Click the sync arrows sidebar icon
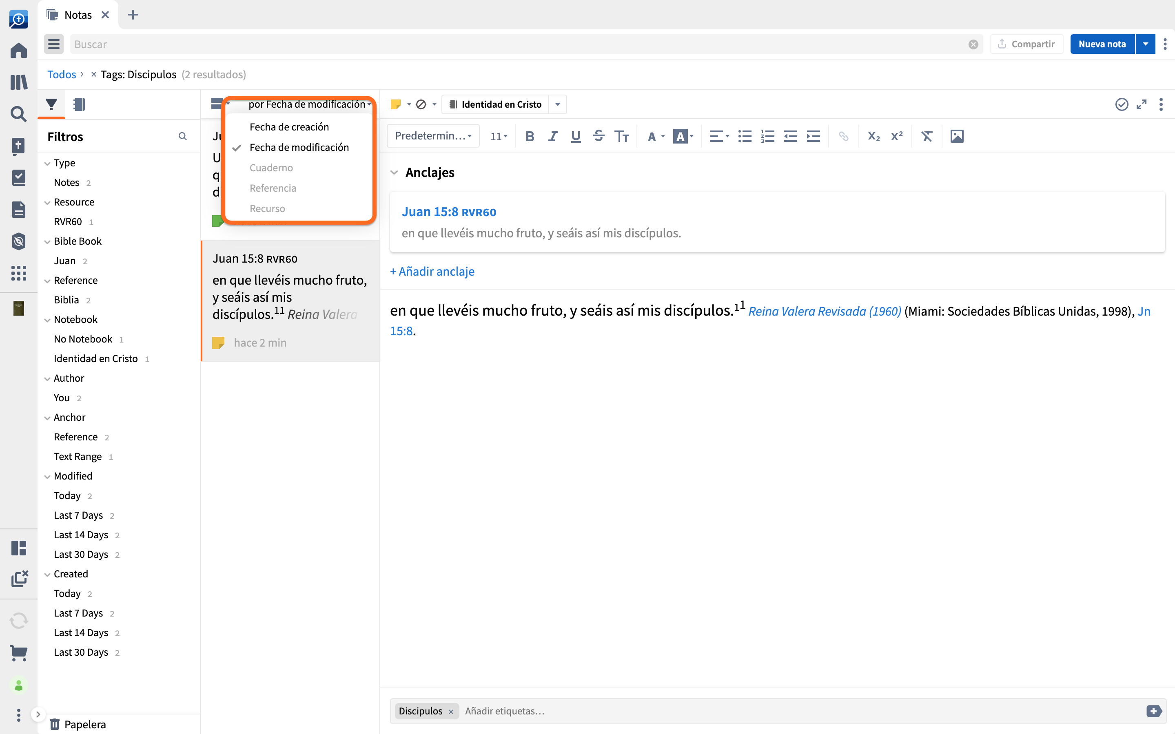The width and height of the screenshot is (1175, 734). (x=18, y=620)
